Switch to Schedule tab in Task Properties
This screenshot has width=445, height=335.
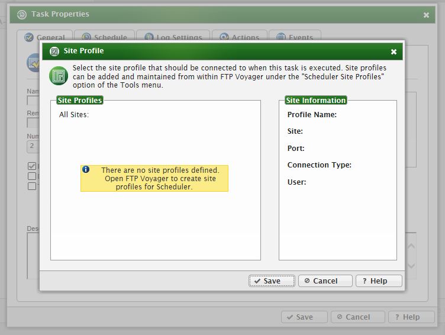pos(104,37)
